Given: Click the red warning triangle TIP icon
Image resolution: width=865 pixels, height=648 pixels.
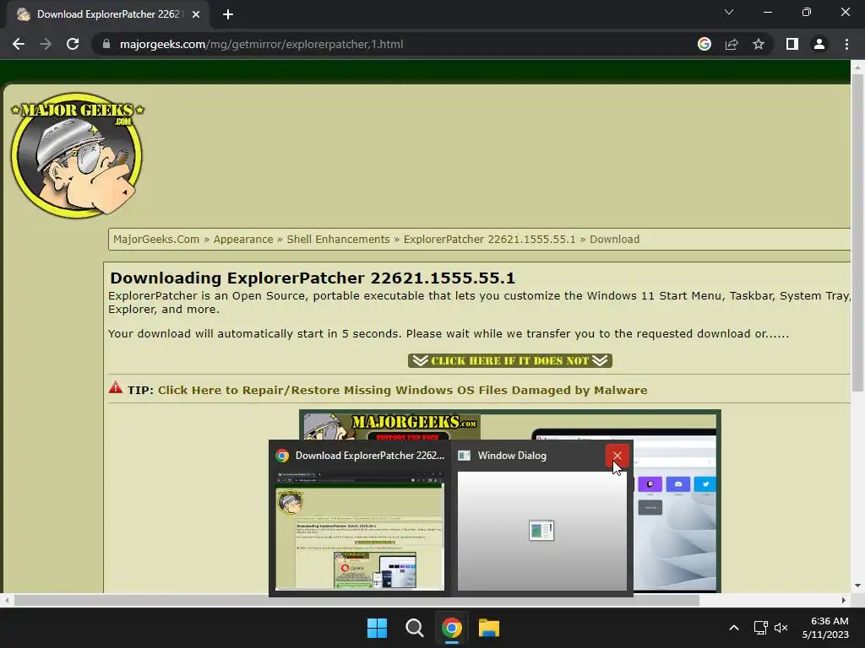Looking at the screenshot, I should (115, 387).
